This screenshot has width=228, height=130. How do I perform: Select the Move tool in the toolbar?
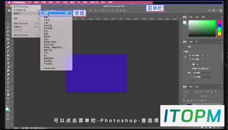tap(8, 20)
